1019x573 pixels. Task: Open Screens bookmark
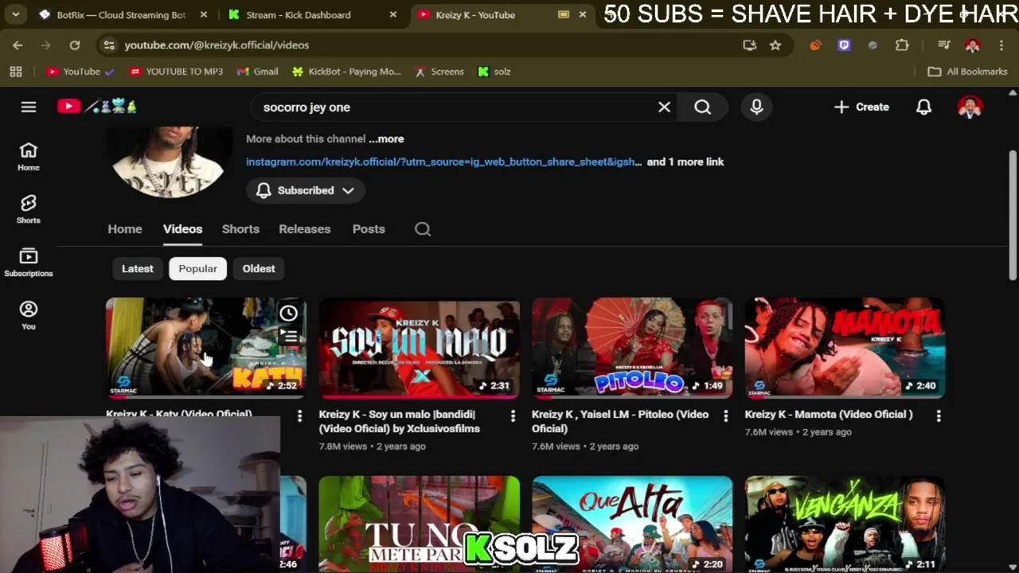click(x=439, y=72)
